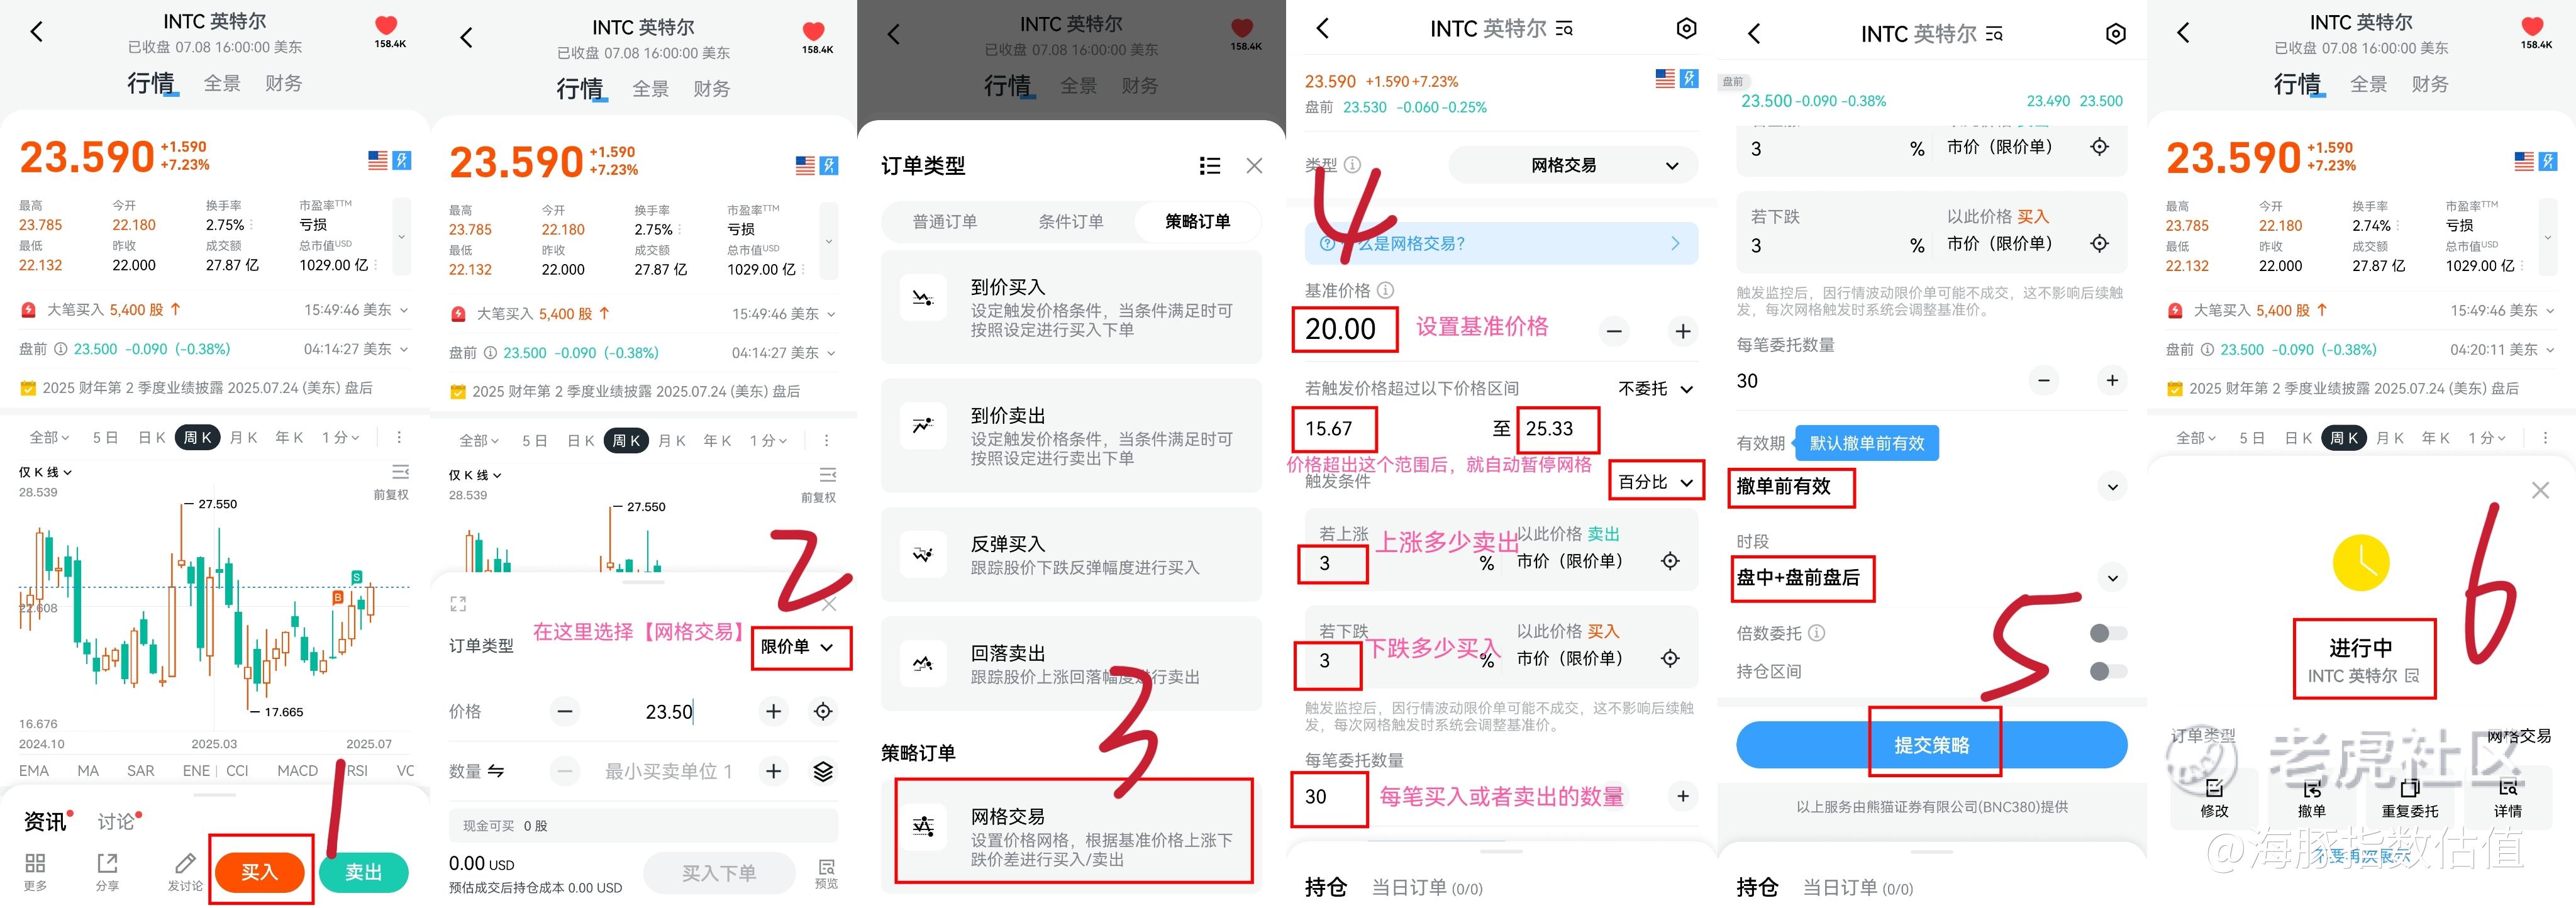Image resolution: width=2576 pixels, height=908 pixels.
Task: Tap the 重复委托 repeat order icon
Action: tap(2410, 788)
